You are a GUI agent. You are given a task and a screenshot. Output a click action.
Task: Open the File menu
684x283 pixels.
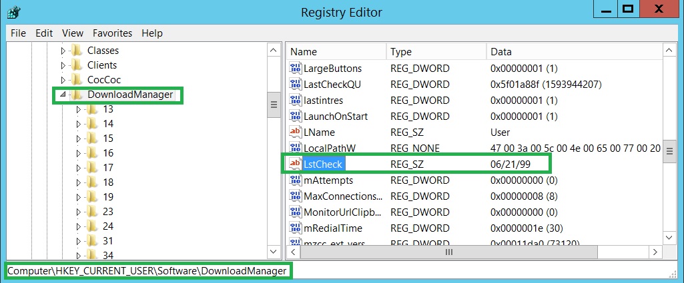(18, 33)
